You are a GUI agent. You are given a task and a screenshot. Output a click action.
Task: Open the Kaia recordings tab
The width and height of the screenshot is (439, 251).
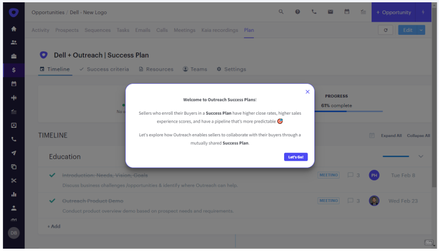pos(220,30)
